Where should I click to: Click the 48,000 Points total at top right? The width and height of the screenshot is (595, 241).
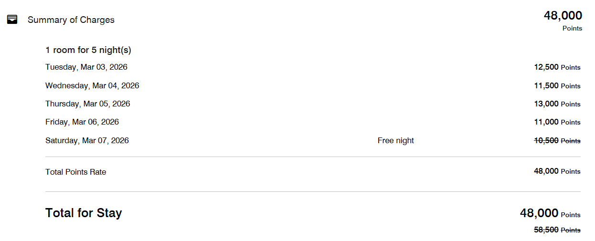(x=563, y=21)
